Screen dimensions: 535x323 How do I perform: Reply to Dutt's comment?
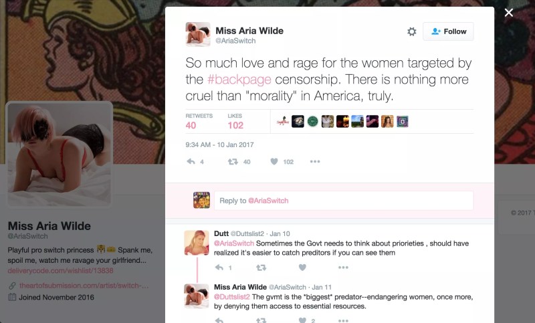[219, 267]
